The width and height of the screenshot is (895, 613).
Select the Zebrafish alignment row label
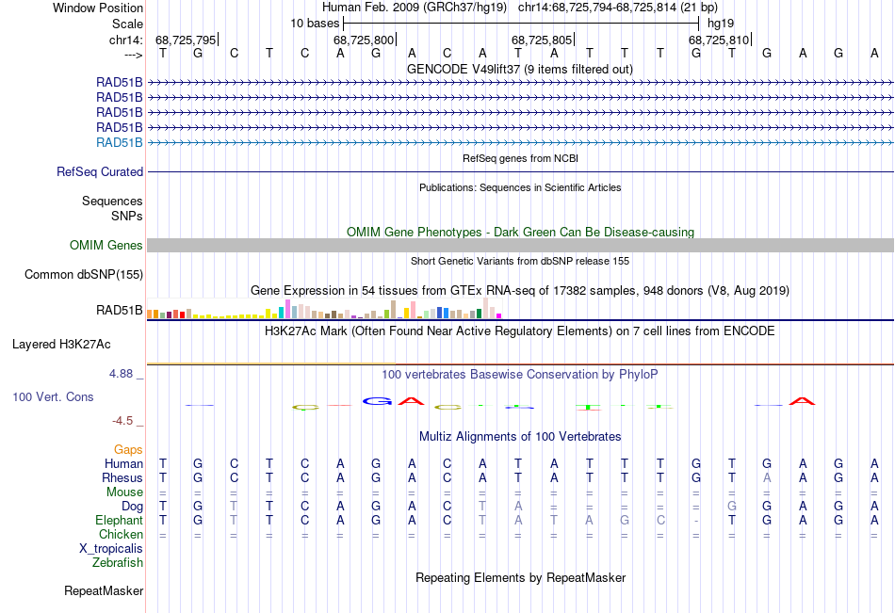click(x=118, y=563)
